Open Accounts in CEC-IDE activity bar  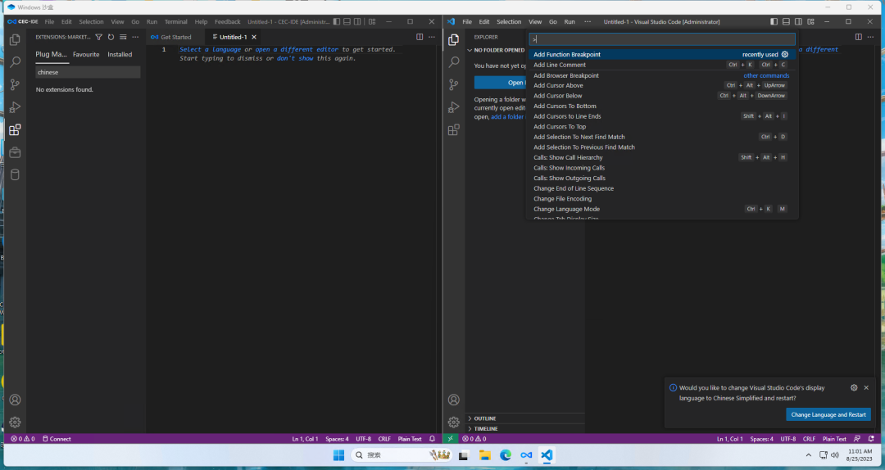click(16, 400)
